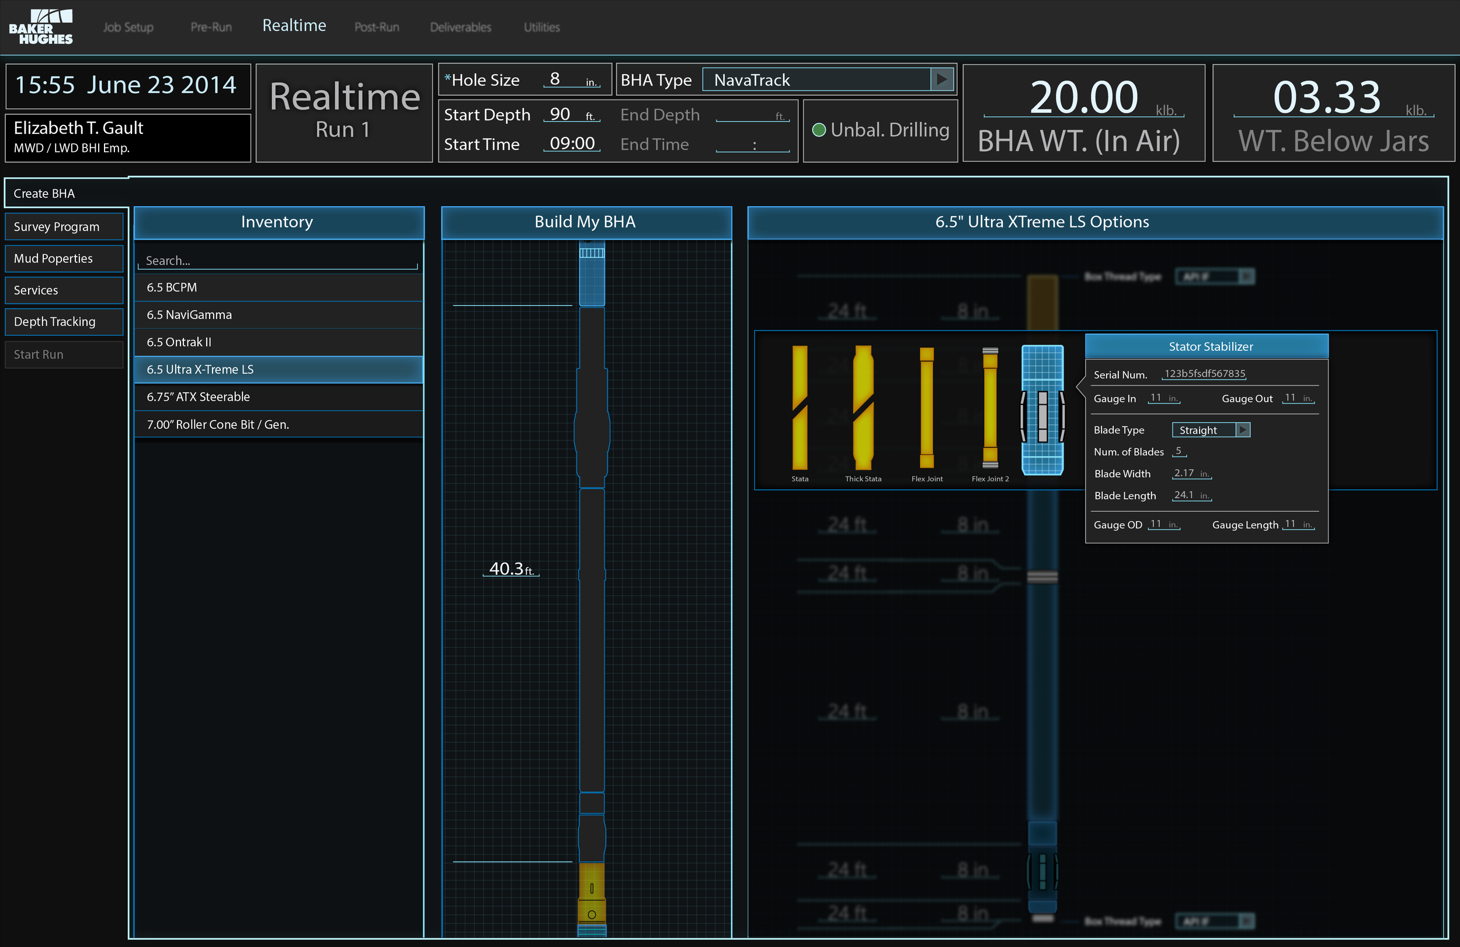Open the top Box Thread Type dropdown

tap(1215, 277)
